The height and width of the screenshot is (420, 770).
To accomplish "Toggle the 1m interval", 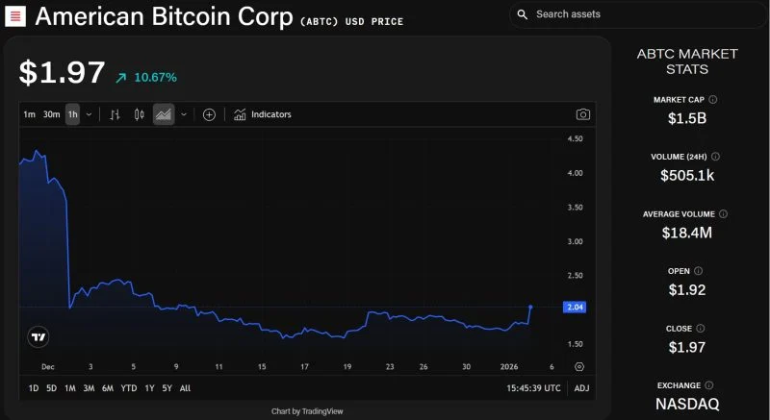I will [x=29, y=114].
